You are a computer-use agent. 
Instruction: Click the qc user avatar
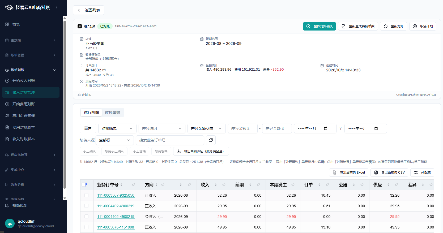coord(10,223)
